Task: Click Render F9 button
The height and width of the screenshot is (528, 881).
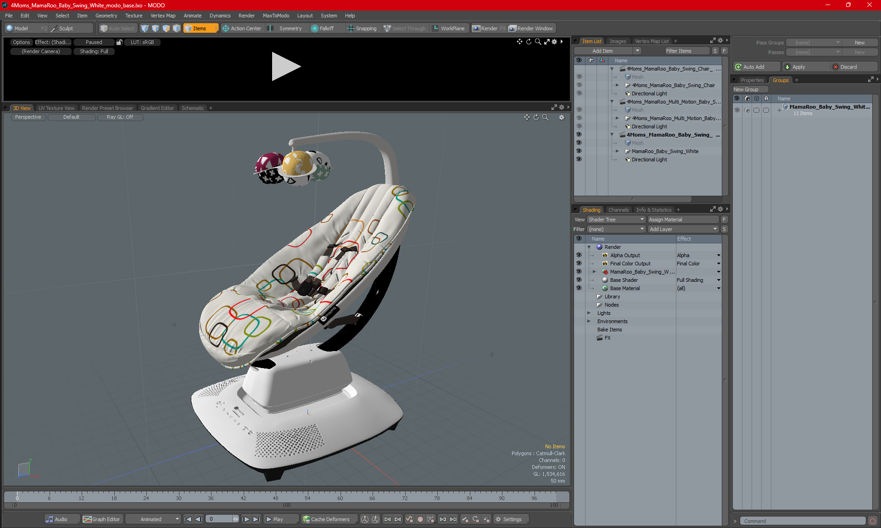Action: point(489,28)
